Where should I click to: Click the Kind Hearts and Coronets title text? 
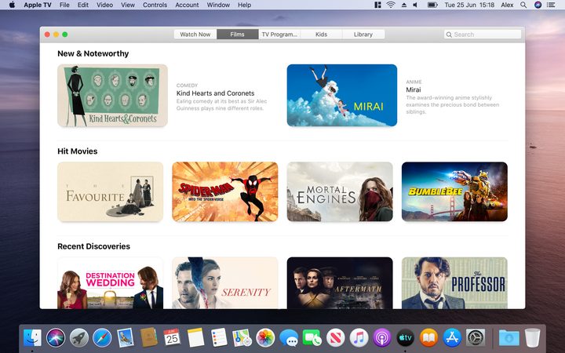pos(216,93)
